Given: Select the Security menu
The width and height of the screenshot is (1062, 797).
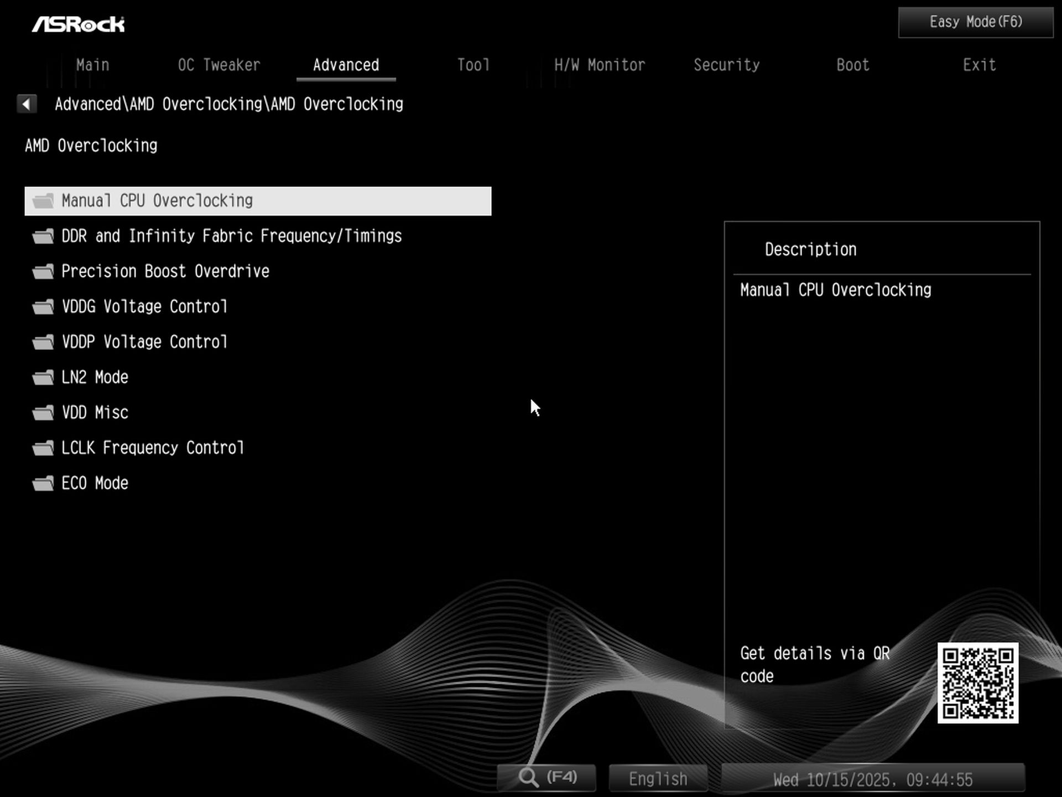Looking at the screenshot, I should [x=727, y=65].
